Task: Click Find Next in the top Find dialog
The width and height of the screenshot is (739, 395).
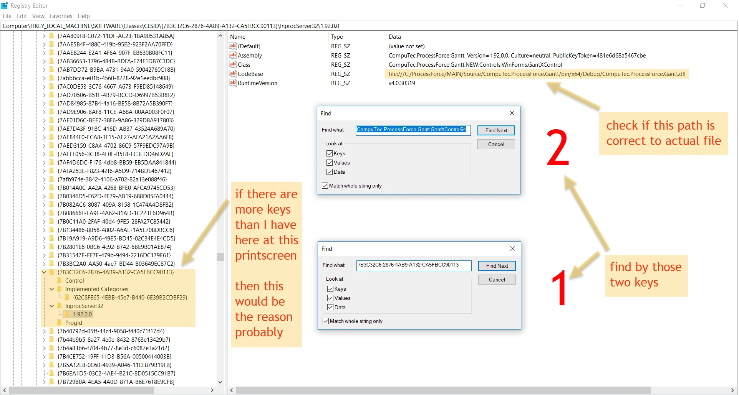Action: tap(495, 130)
